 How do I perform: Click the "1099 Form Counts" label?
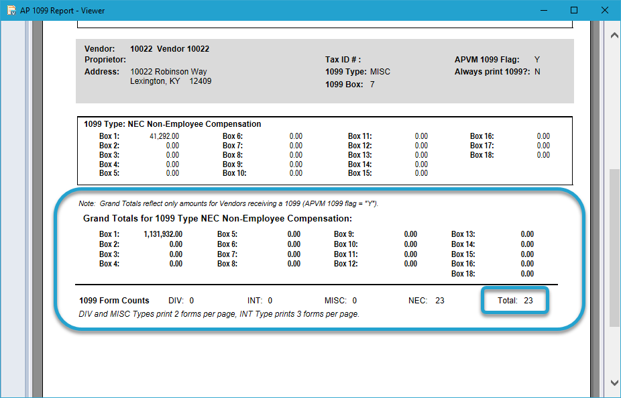tap(114, 301)
